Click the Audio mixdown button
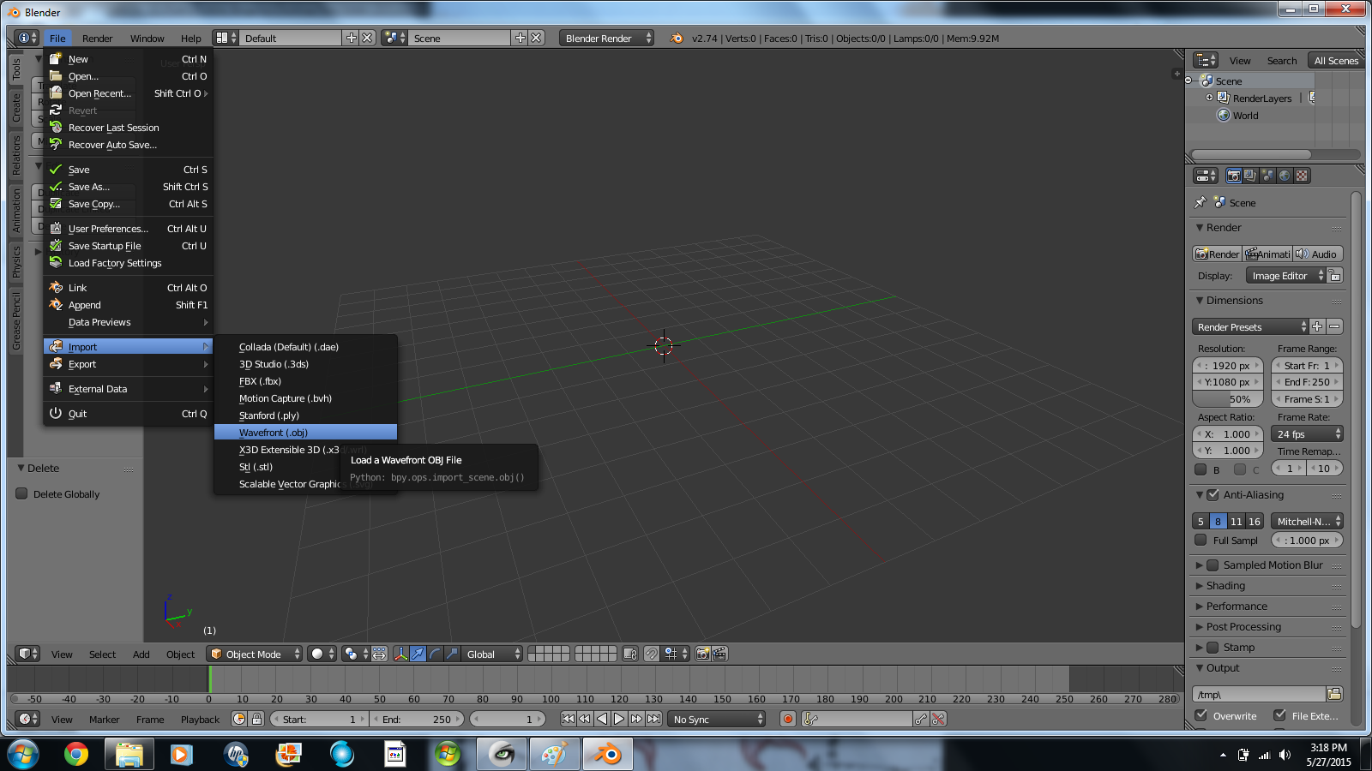Screen dimensions: 1372x771 point(1318,254)
